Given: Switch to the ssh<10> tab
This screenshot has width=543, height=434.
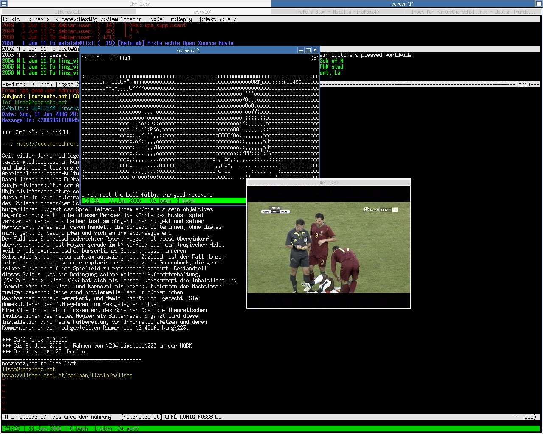Looking at the screenshot, I should [x=203, y=11].
